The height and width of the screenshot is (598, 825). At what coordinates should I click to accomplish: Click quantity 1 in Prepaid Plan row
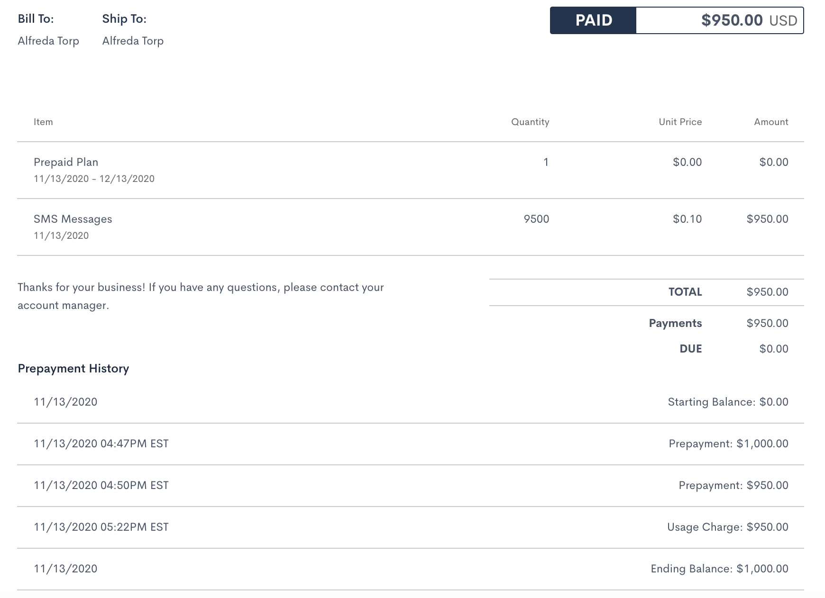pyautogui.click(x=546, y=162)
